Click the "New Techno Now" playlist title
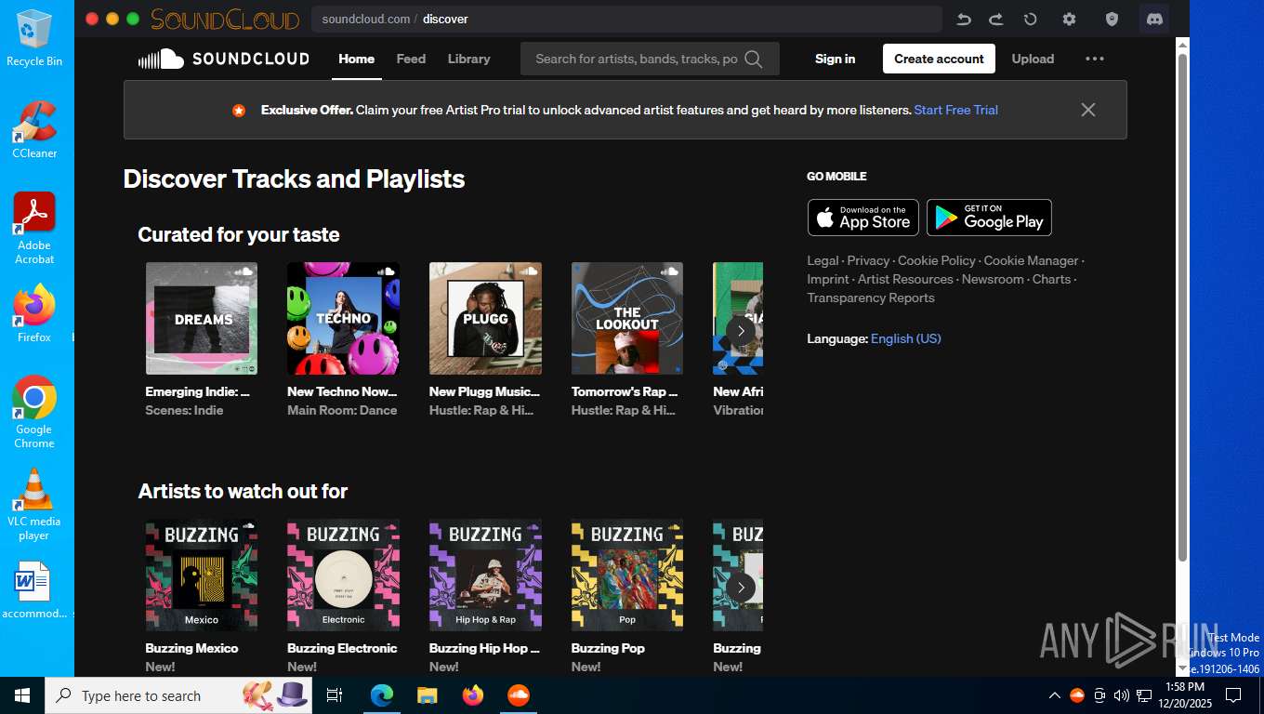The height and width of the screenshot is (714, 1264). [342, 391]
